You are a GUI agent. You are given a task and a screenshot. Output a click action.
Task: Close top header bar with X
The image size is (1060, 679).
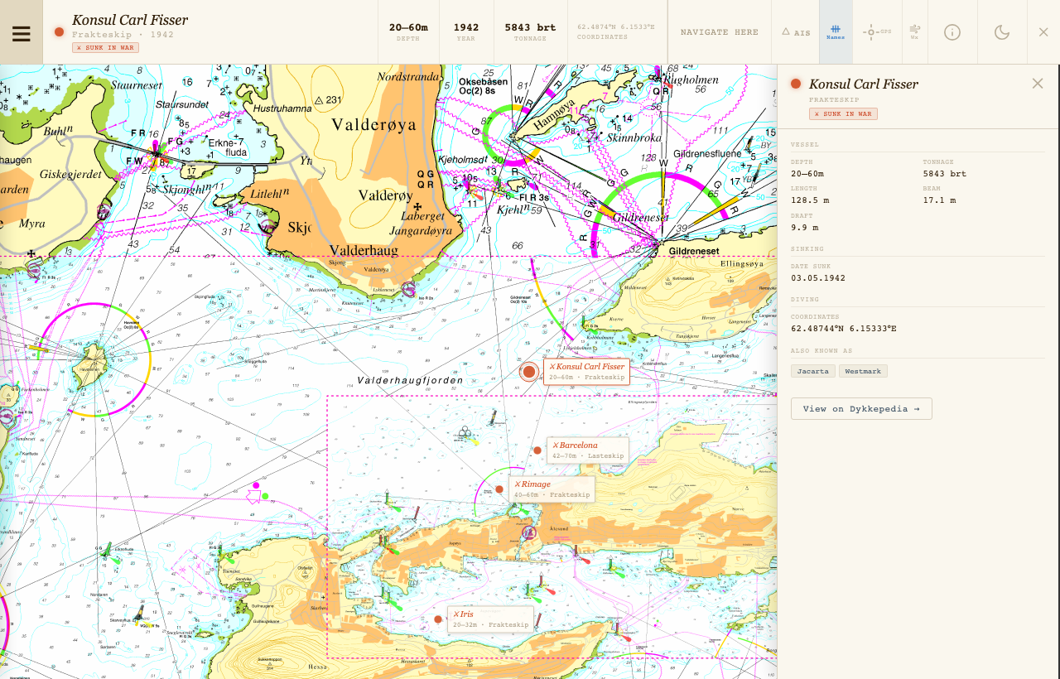pos(1043,32)
